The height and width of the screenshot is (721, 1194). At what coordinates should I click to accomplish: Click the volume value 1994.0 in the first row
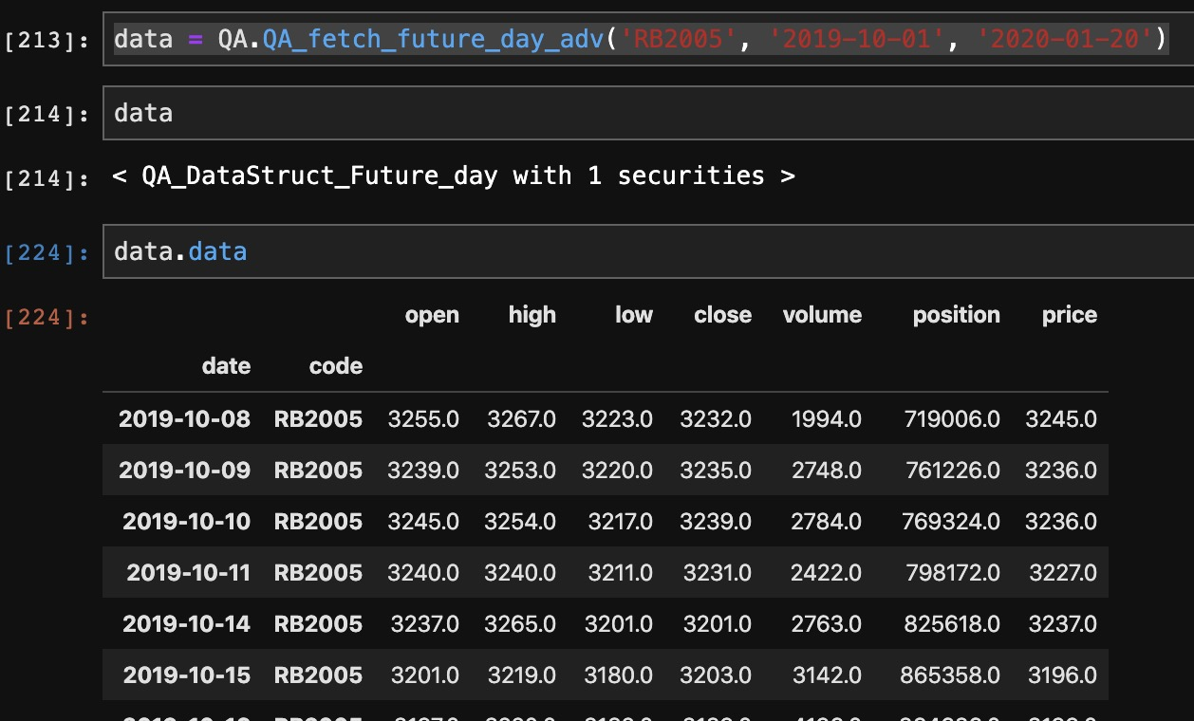[826, 418]
